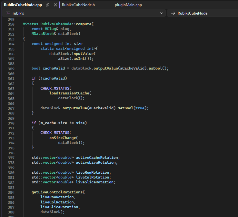This screenshot has width=238, height=217.
Task: Click setBool call on line 367
Action: [125, 108]
